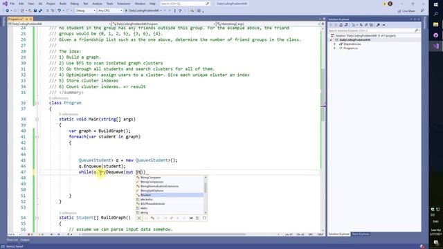
Task: Toggle the IntelliSense class filter icon
Action: tap(152, 218)
